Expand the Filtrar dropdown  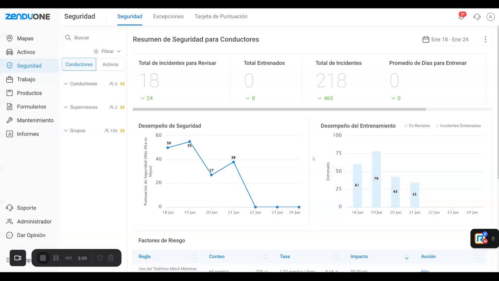111,52
